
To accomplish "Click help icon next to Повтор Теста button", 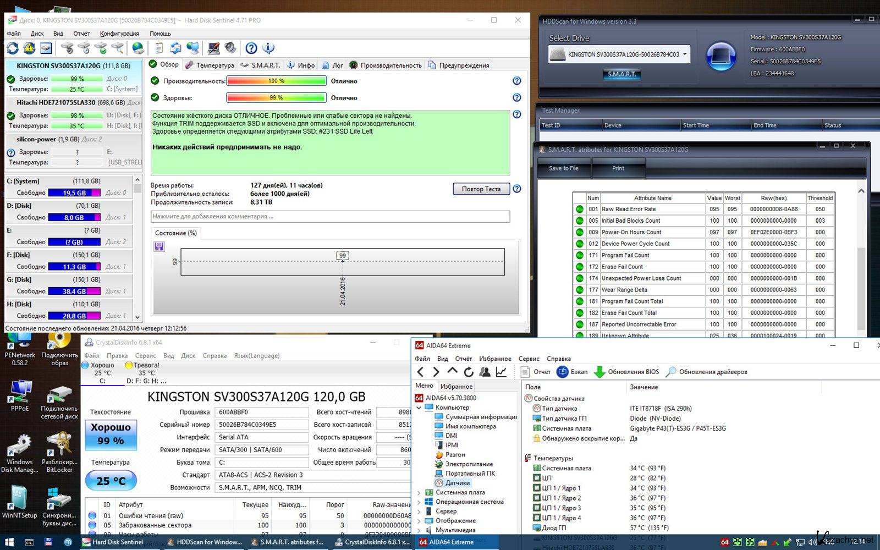I will (517, 189).
